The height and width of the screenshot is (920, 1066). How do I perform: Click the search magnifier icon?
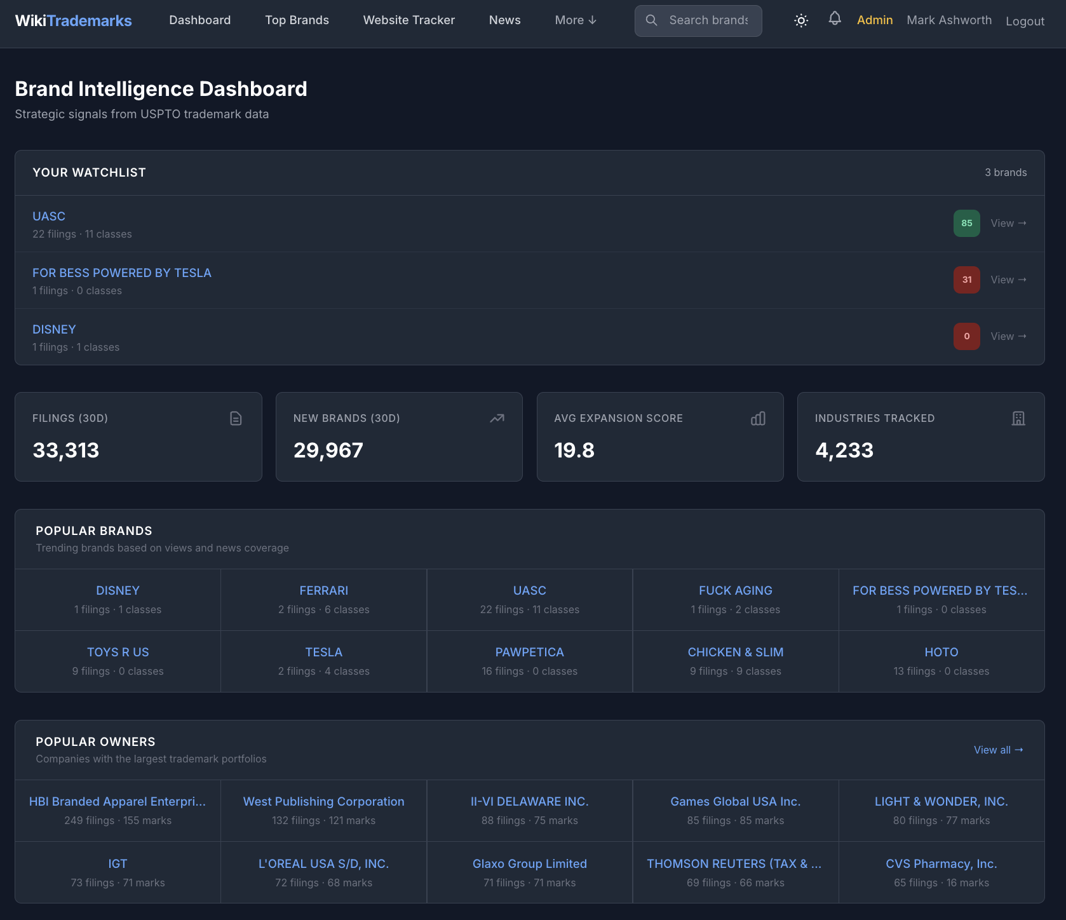(651, 20)
